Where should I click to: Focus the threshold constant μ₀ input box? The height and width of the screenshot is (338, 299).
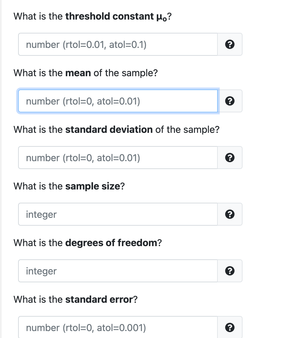click(118, 44)
